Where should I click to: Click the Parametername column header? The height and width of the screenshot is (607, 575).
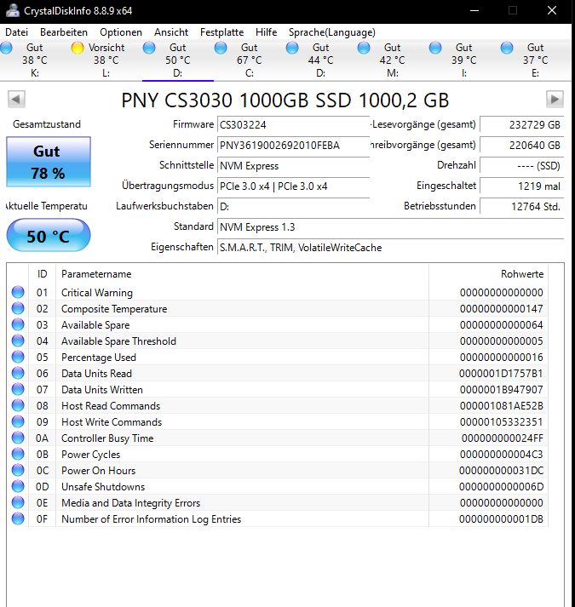242,274
